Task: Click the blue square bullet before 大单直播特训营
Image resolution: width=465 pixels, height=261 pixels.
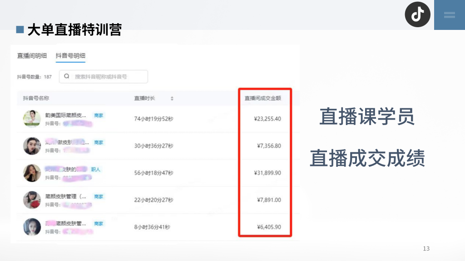Action: (x=20, y=29)
